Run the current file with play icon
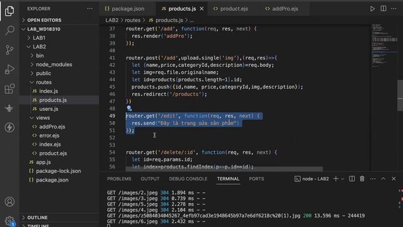 (x=372, y=8)
